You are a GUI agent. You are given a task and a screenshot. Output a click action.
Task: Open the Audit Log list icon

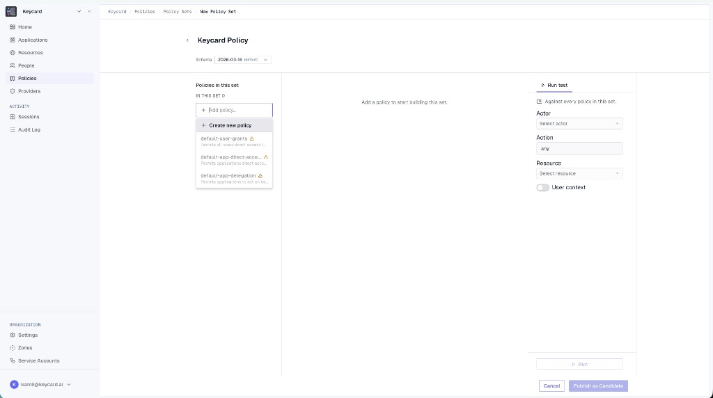[x=13, y=129]
